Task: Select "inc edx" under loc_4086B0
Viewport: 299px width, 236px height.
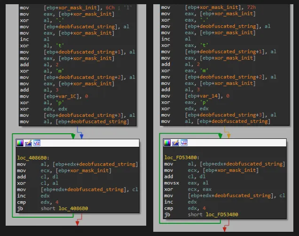Action: 33,196
